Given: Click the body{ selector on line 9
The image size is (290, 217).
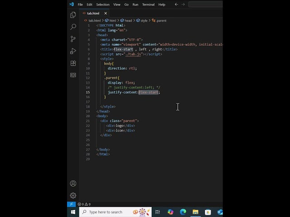Looking at the screenshot, I should pyautogui.click(x=109, y=63).
